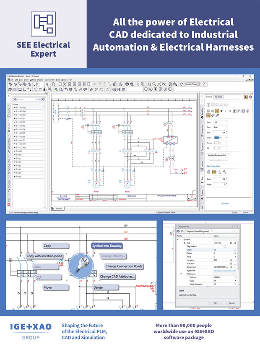Click the highlighted align text icon
The height and width of the screenshot is (347, 260).
[x=217, y=111]
